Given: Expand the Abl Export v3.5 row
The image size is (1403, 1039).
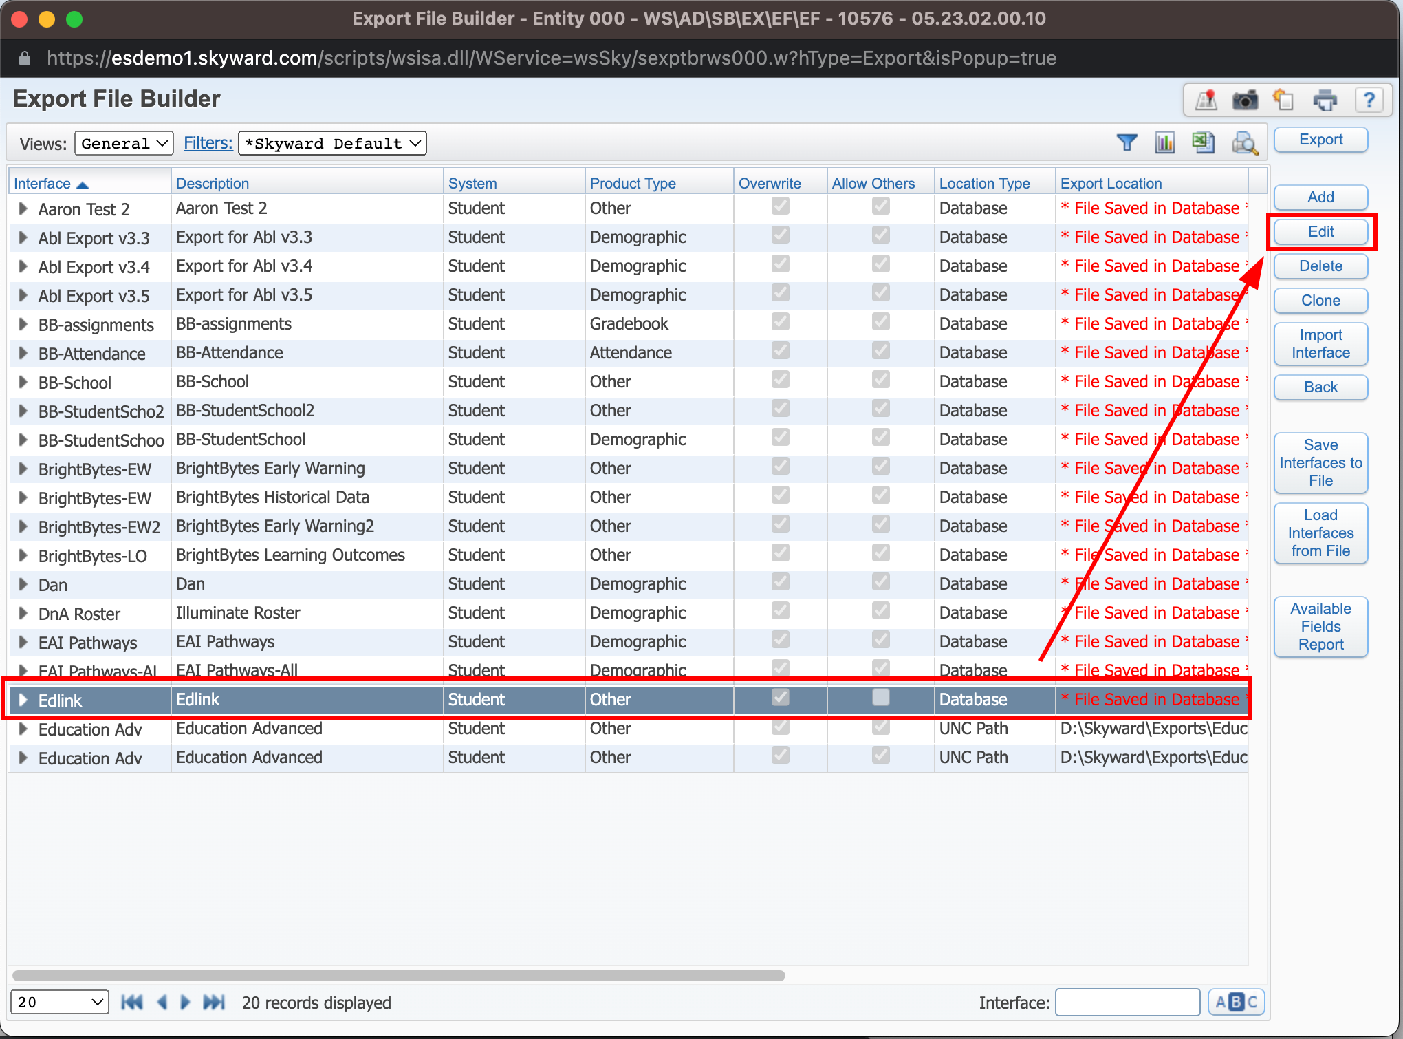Looking at the screenshot, I should coord(23,295).
